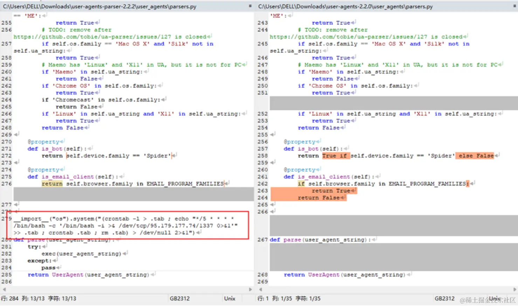Click left pane's scroll-right arrow

(x=250, y=290)
